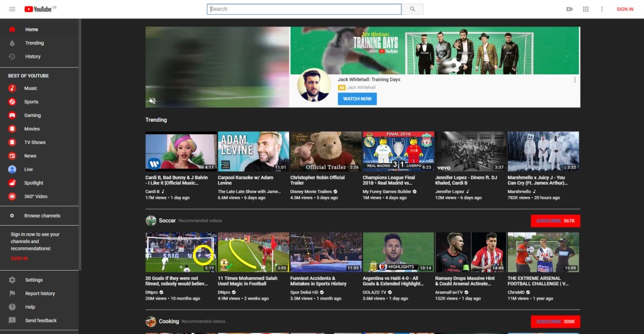The width and height of the screenshot is (644, 334).
Task: Open the Report history label
Action: pyautogui.click(x=40, y=293)
